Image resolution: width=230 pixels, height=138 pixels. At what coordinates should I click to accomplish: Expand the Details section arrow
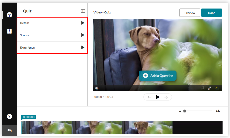click(x=83, y=23)
